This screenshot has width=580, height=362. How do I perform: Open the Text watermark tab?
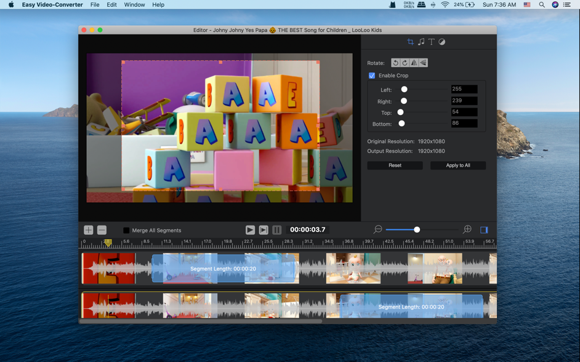click(x=431, y=42)
